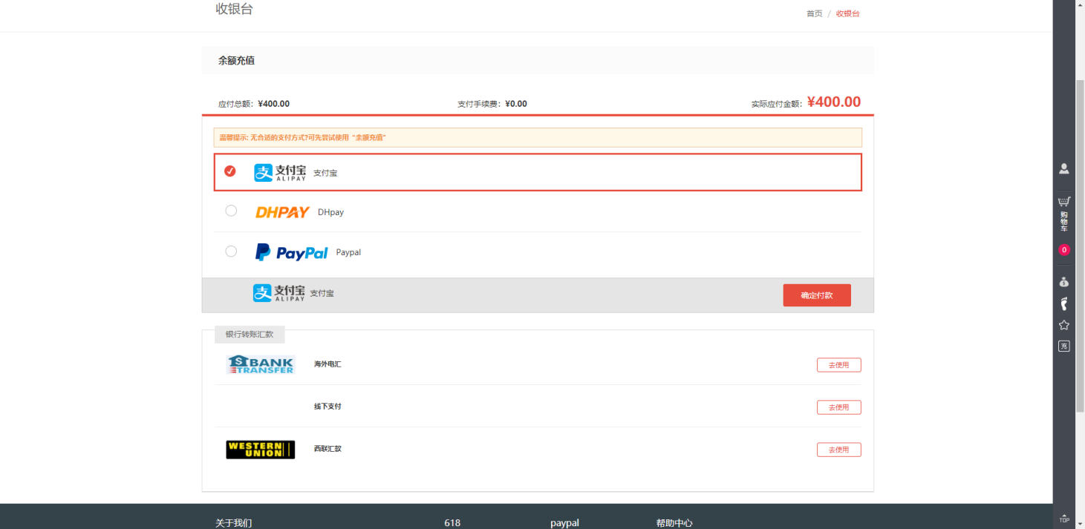Click the 银行转账汇款 tab label

coord(250,335)
